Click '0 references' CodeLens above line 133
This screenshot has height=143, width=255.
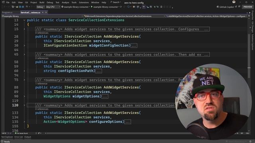42,109
